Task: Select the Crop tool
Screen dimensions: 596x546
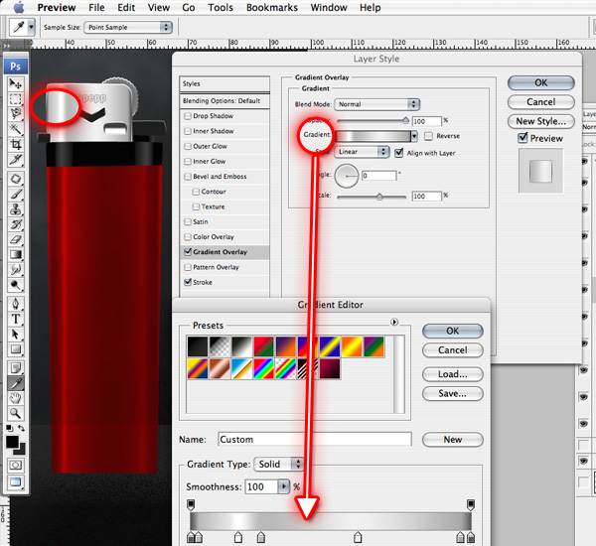Action: click(16, 144)
